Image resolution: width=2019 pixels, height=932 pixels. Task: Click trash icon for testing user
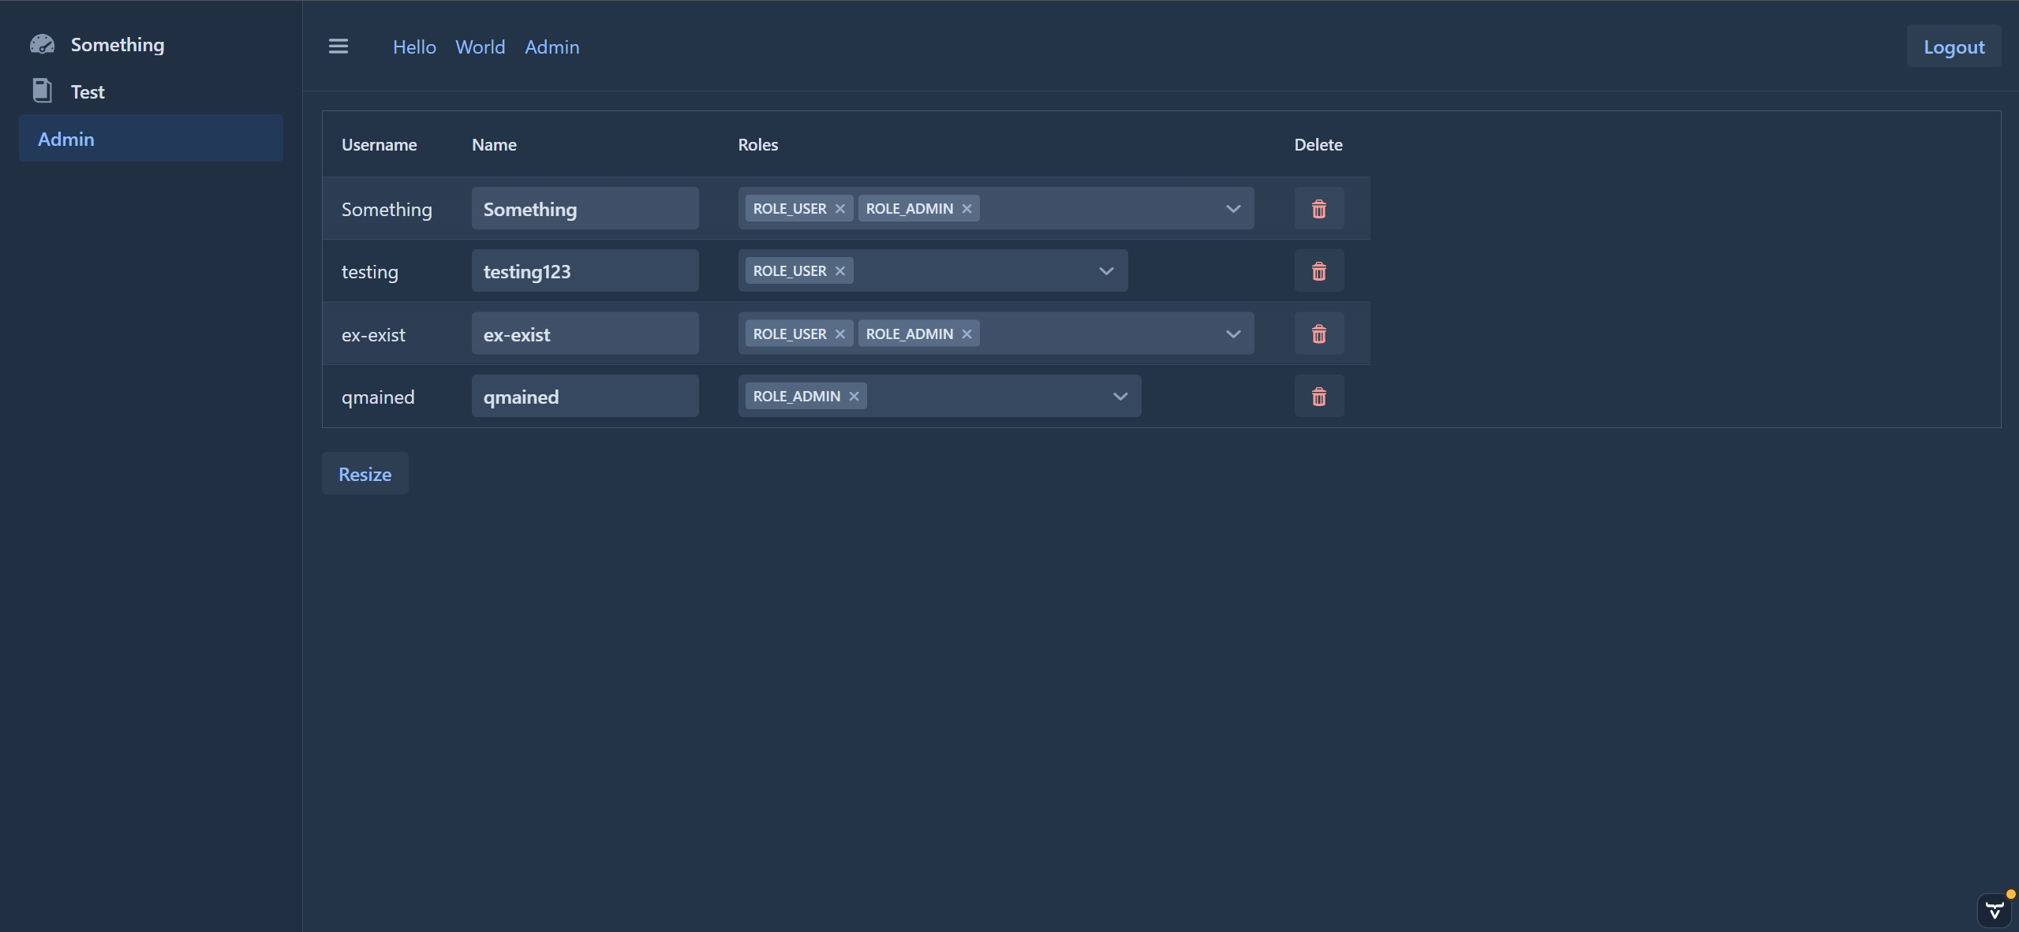pyautogui.click(x=1318, y=271)
